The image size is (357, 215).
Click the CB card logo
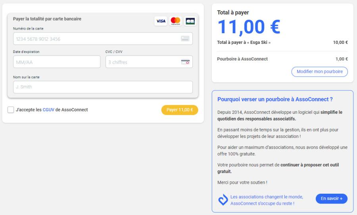190,21
